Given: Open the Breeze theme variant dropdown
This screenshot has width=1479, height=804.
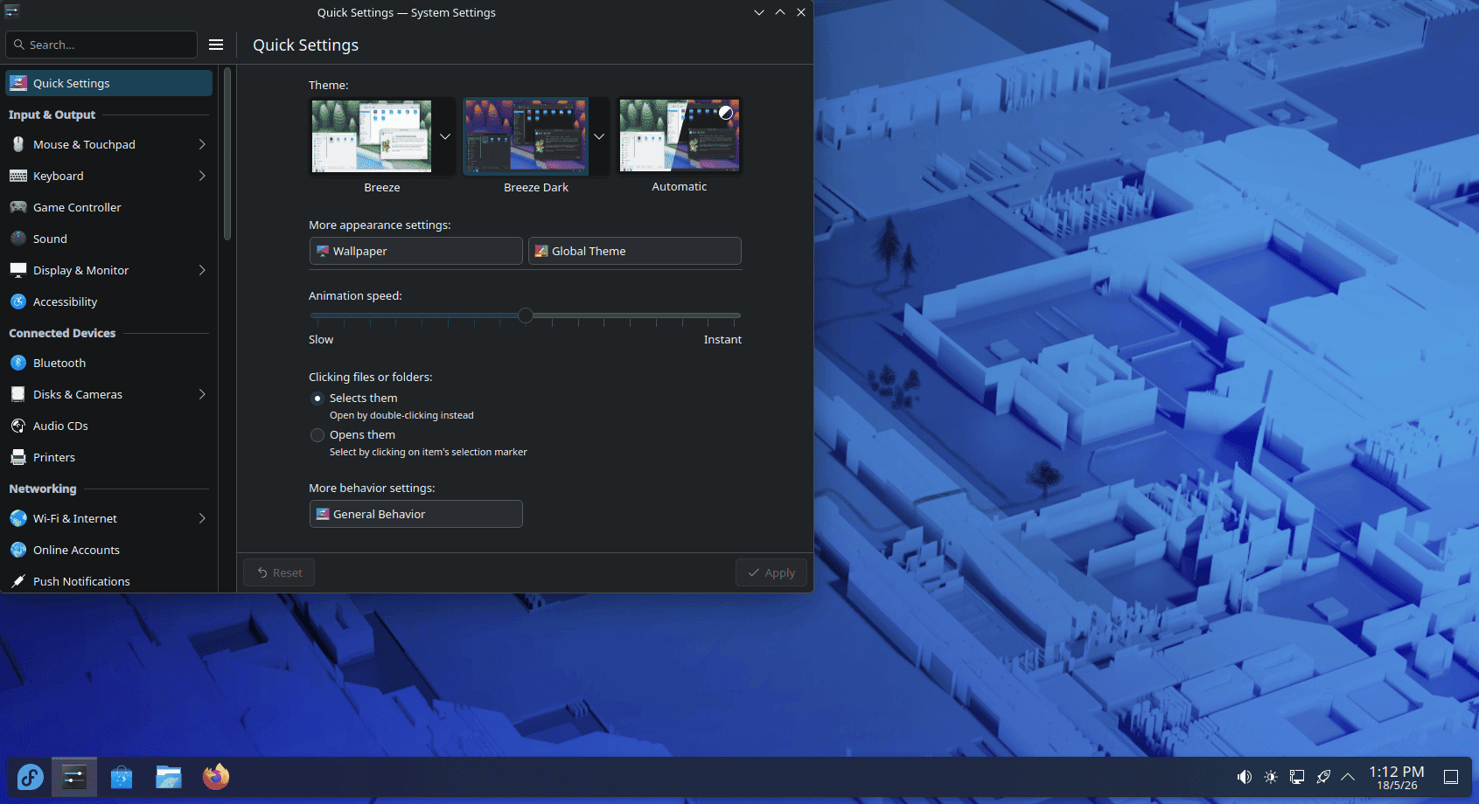Looking at the screenshot, I should point(445,136).
